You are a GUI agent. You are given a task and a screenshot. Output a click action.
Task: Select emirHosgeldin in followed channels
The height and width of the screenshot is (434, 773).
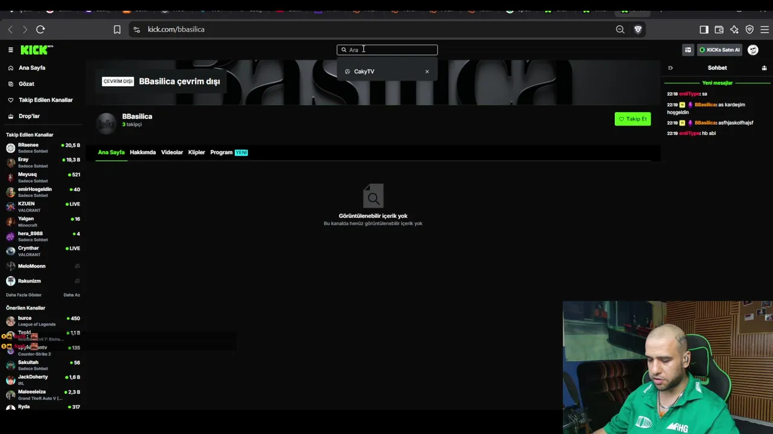42,192
